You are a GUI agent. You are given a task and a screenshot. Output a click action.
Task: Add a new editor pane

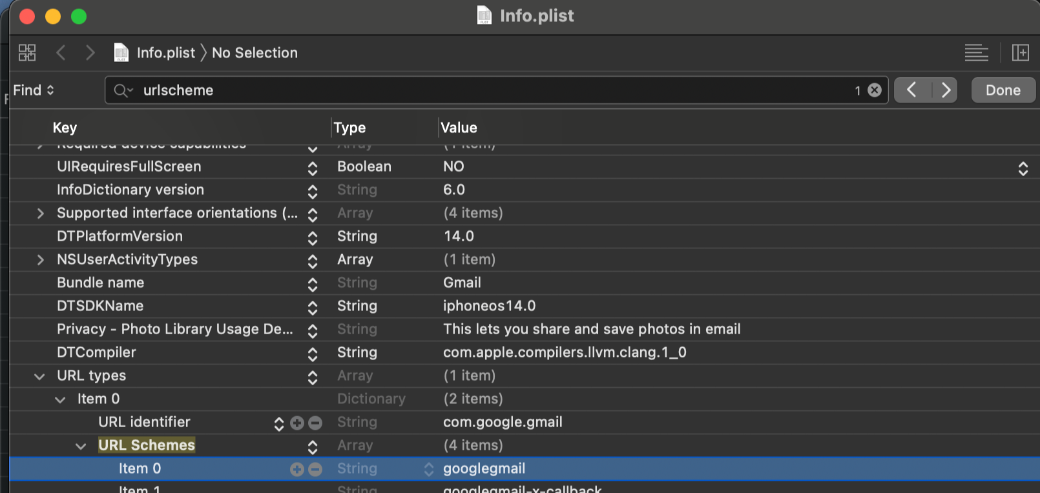point(1021,53)
